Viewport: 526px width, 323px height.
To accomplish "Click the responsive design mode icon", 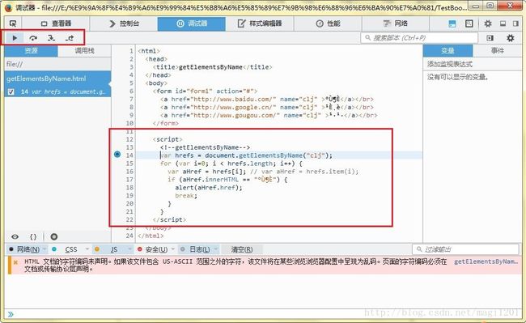I will coord(469,23).
